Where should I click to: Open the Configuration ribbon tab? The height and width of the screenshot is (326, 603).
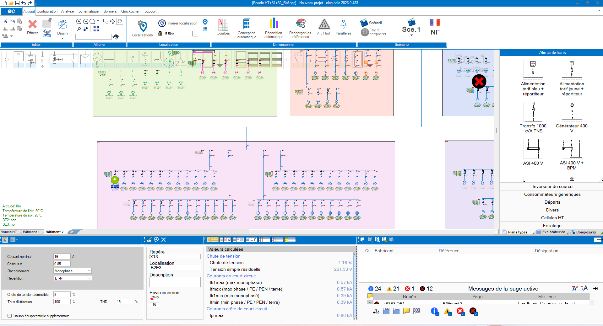click(x=47, y=11)
